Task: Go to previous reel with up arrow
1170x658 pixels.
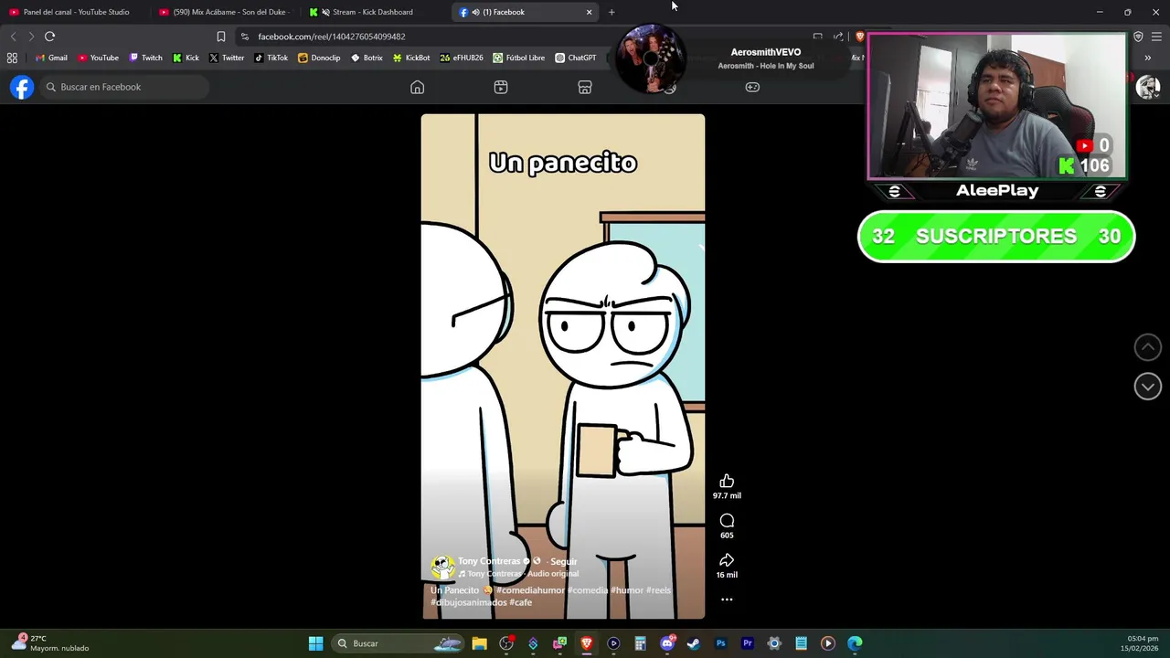Action: pyautogui.click(x=1147, y=347)
